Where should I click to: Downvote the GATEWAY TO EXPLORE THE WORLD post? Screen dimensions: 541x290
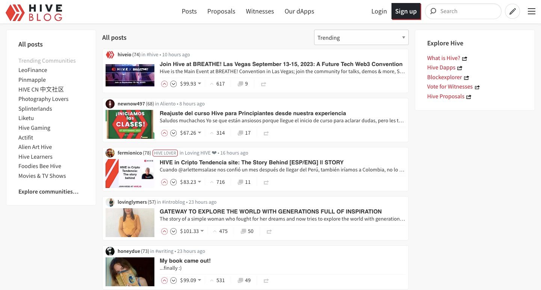point(173,231)
